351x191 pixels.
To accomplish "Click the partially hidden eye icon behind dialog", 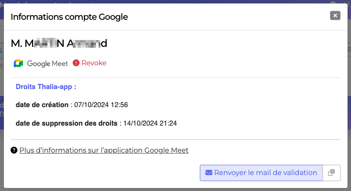I will pyautogui.click(x=349, y=49).
